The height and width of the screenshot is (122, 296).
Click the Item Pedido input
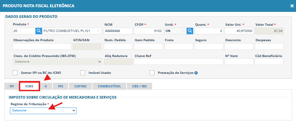(x=148, y=46)
